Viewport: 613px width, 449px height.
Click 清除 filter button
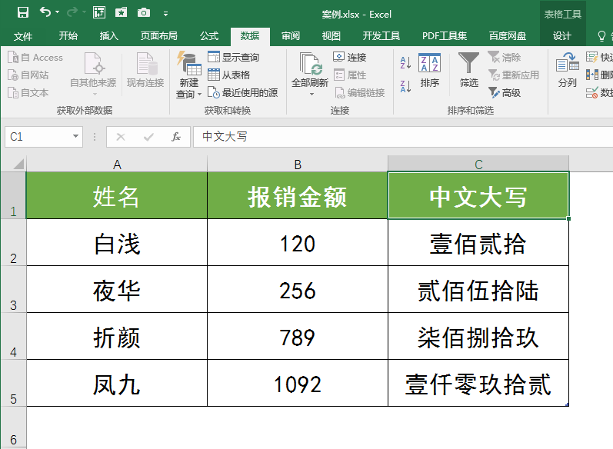[x=505, y=58]
